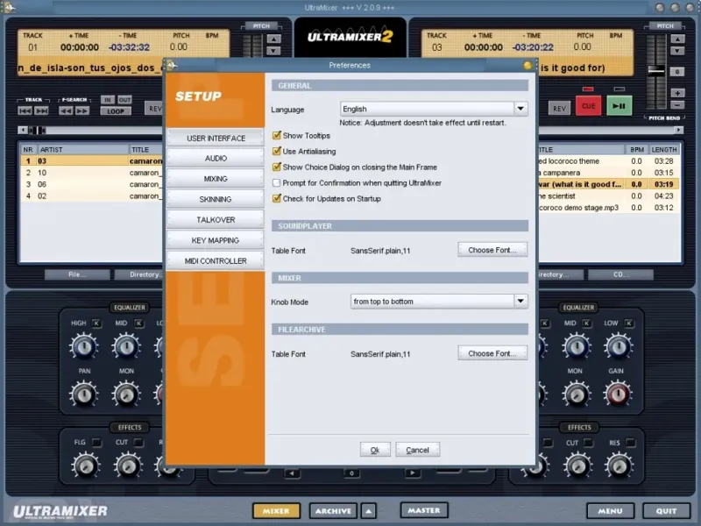Confirm preferences with Ok
Screen dimensions: 701x526
[375, 450]
